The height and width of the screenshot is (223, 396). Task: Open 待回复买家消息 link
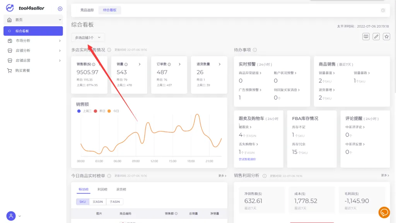click(287, 90)
